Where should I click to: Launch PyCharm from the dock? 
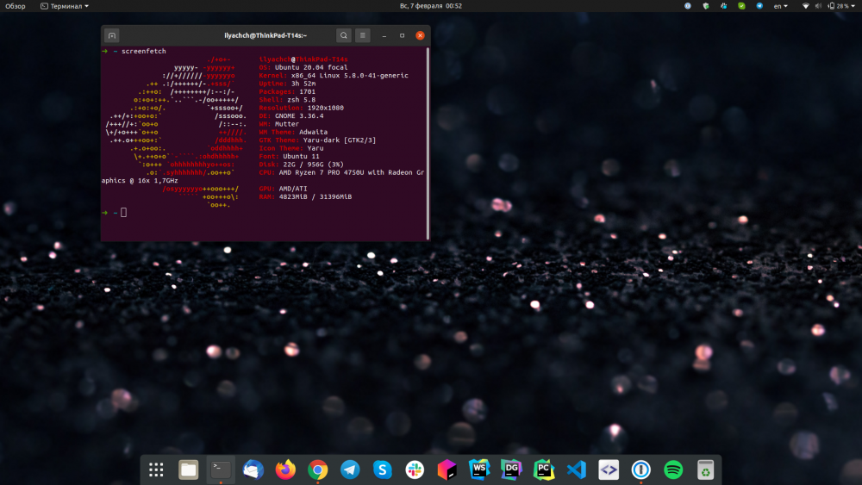click(x=544, y=469)
